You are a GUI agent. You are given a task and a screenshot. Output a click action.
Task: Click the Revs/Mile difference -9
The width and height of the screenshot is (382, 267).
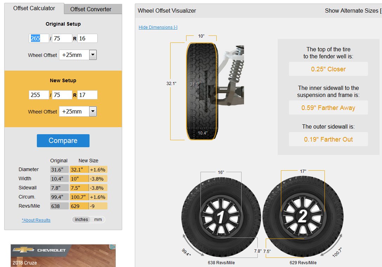coord(98,206)
